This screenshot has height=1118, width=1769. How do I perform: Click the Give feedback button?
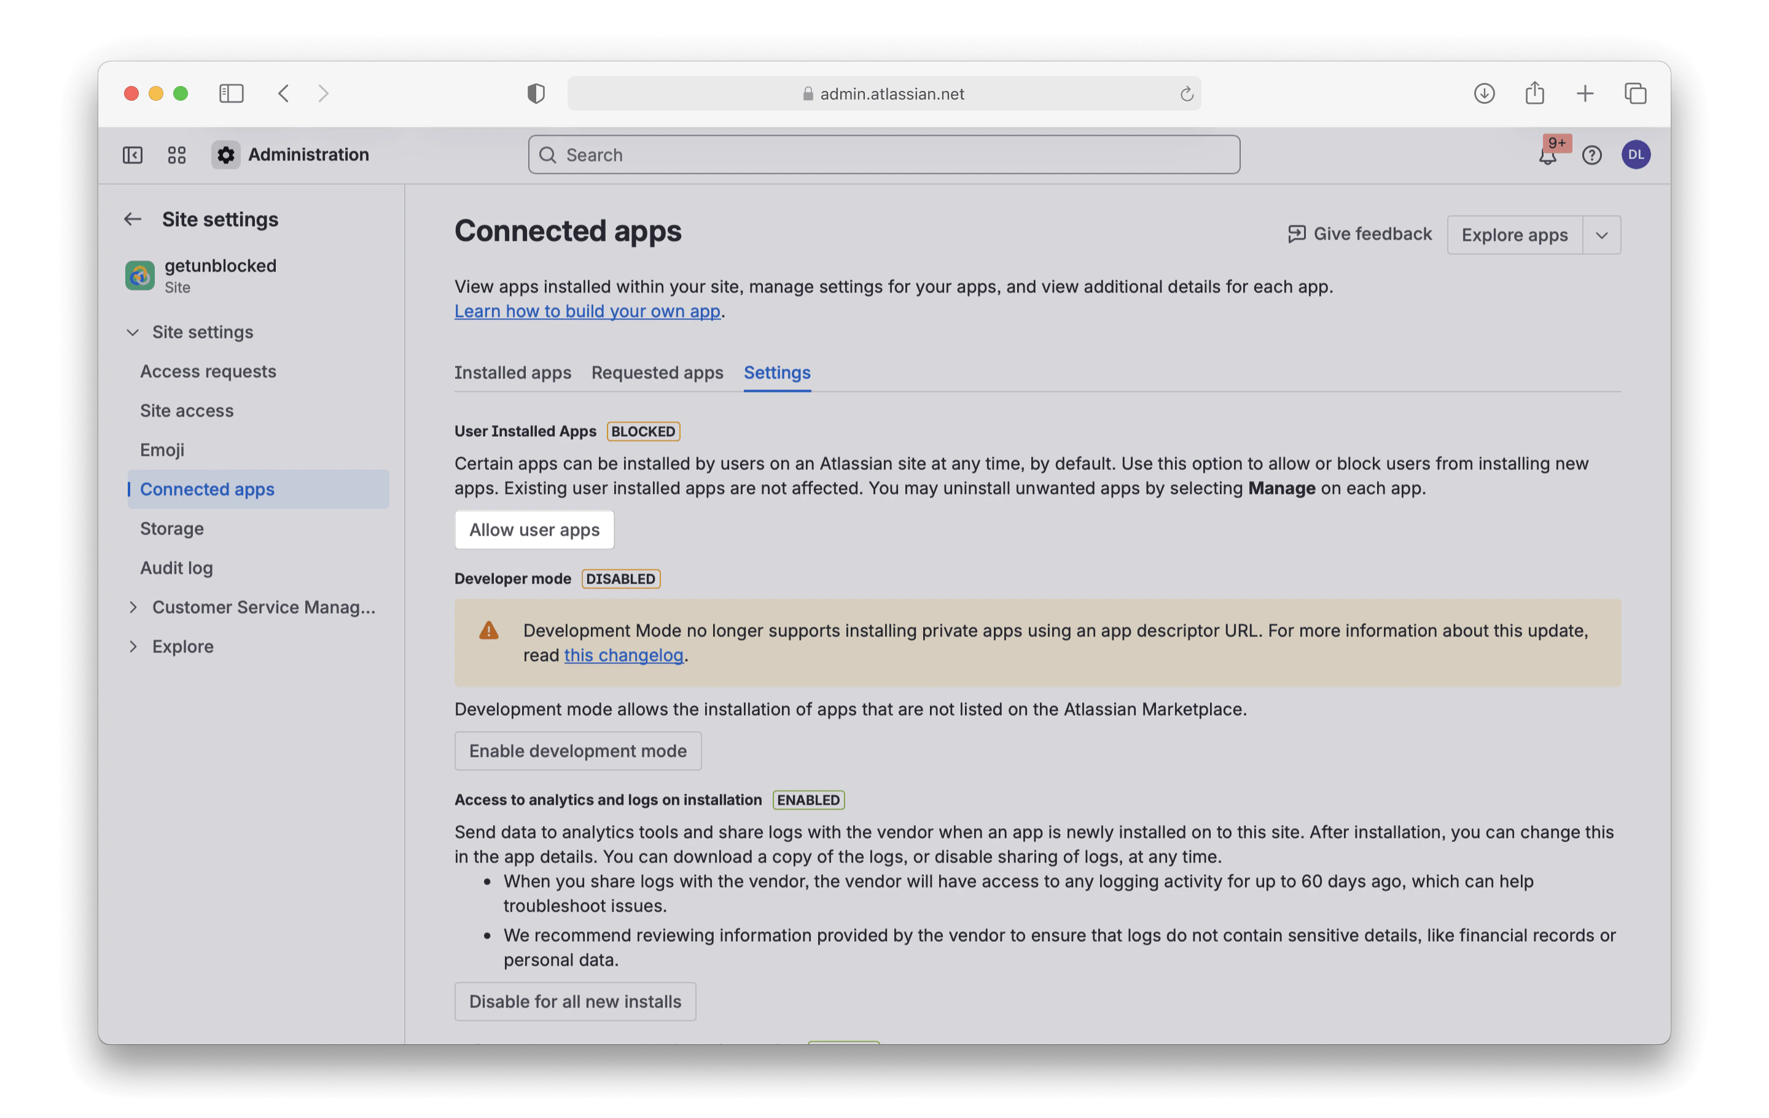tap(1360, 233)
